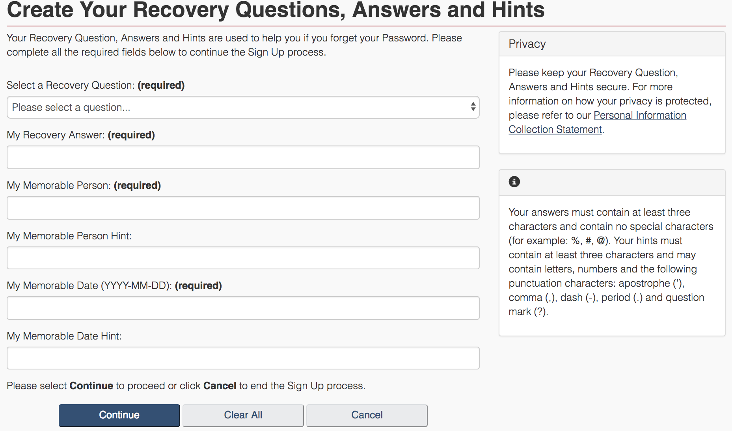Click the 'My Memorable Date Hint' label
Image resolution: width=732 pixels, height=431 pixels.
[64, 336]
